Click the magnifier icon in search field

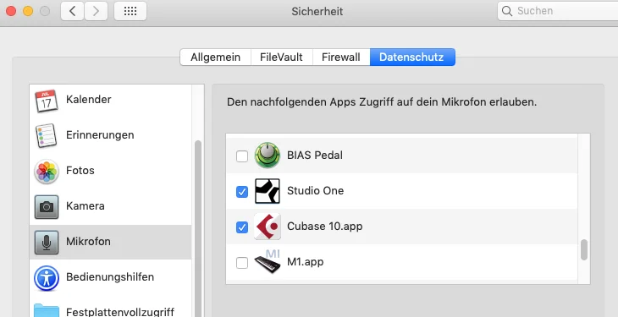pyautogui.click(x=507, y=11)
